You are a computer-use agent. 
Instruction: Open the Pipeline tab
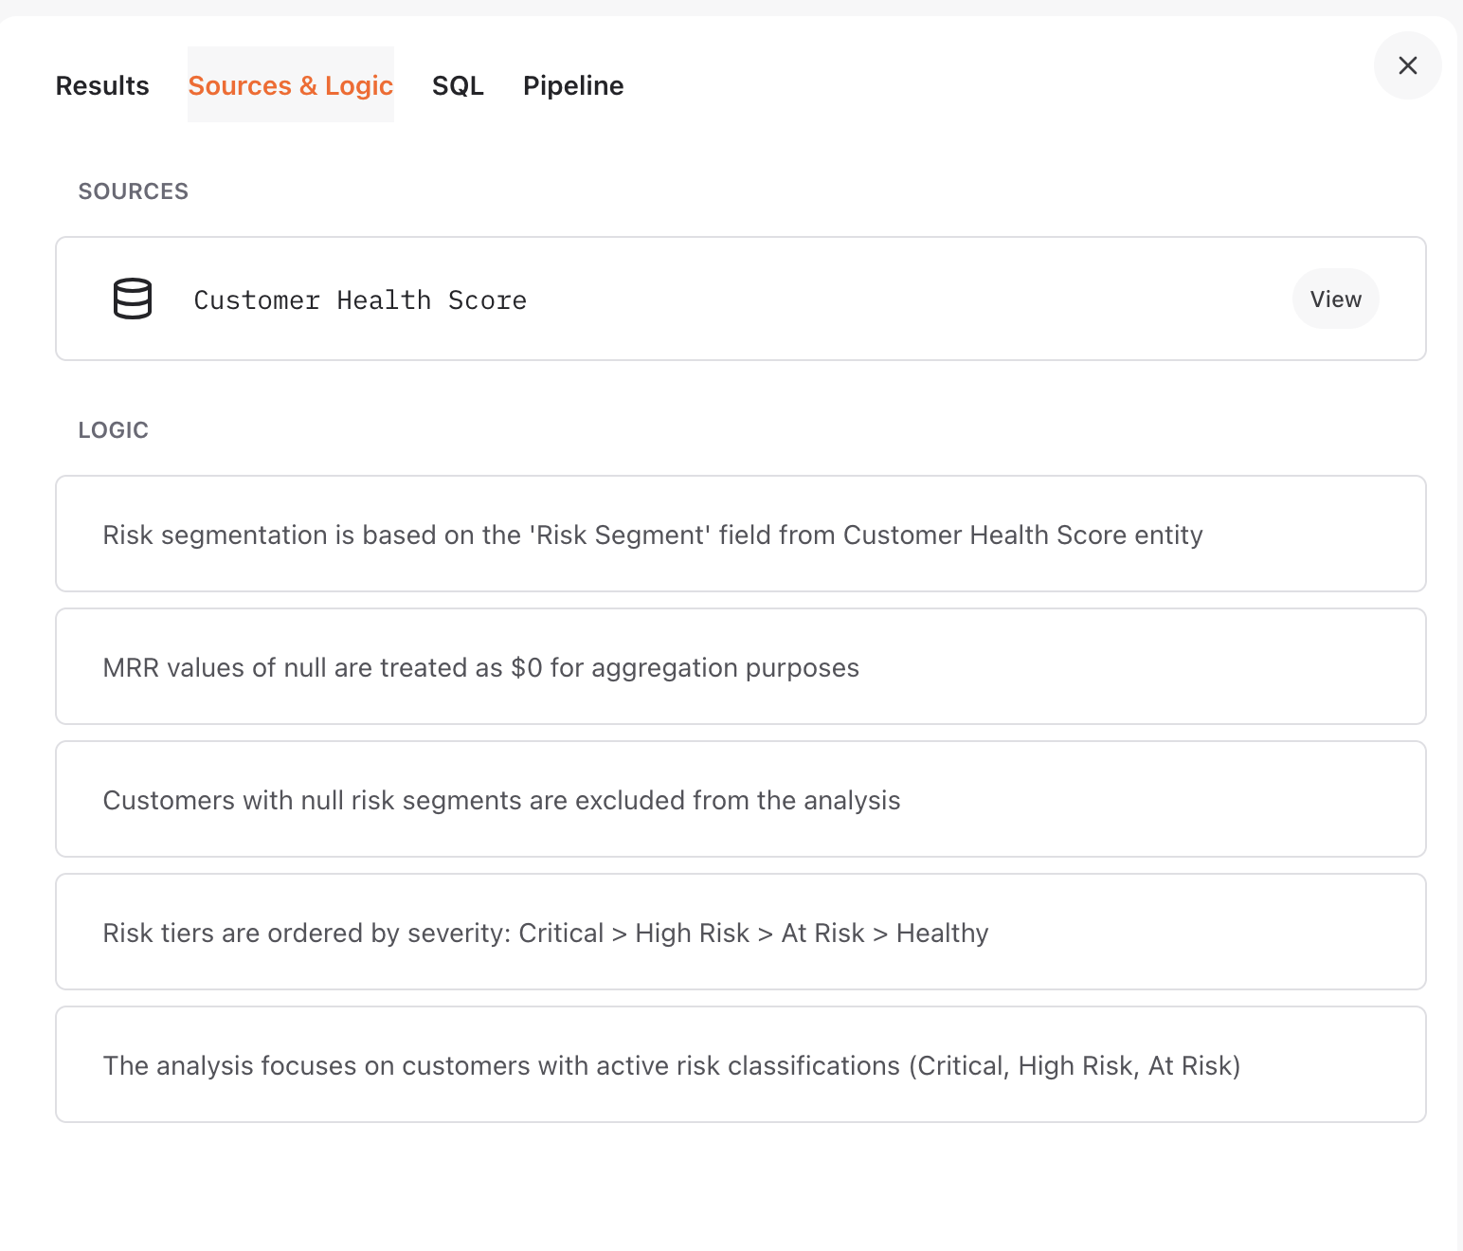(573, 85)
